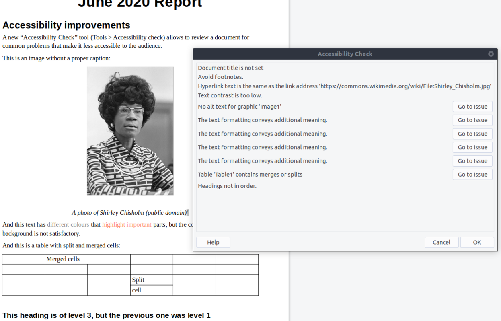Place cursor in the 'Split' table cell
This screenshot has height=321, width=501.
[138, 280]
